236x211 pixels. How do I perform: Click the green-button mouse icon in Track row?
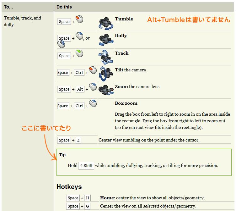[x=80, y=54]
